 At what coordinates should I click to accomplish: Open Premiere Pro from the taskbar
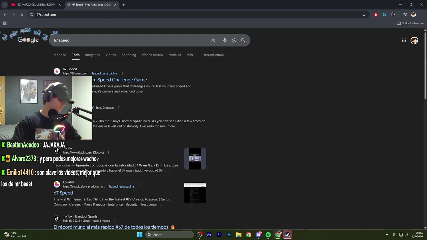(x=219, y=235)
